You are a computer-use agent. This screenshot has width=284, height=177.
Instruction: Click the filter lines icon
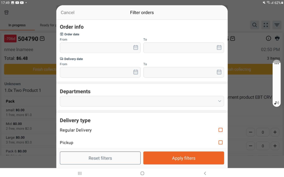click(x=277, y=25)
